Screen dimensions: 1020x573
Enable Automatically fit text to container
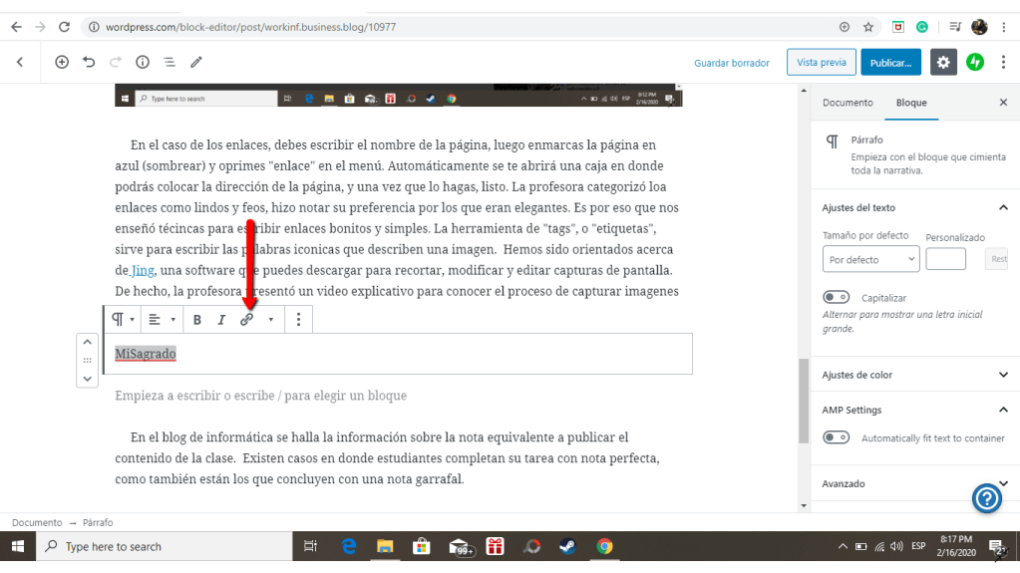point(836,437)
